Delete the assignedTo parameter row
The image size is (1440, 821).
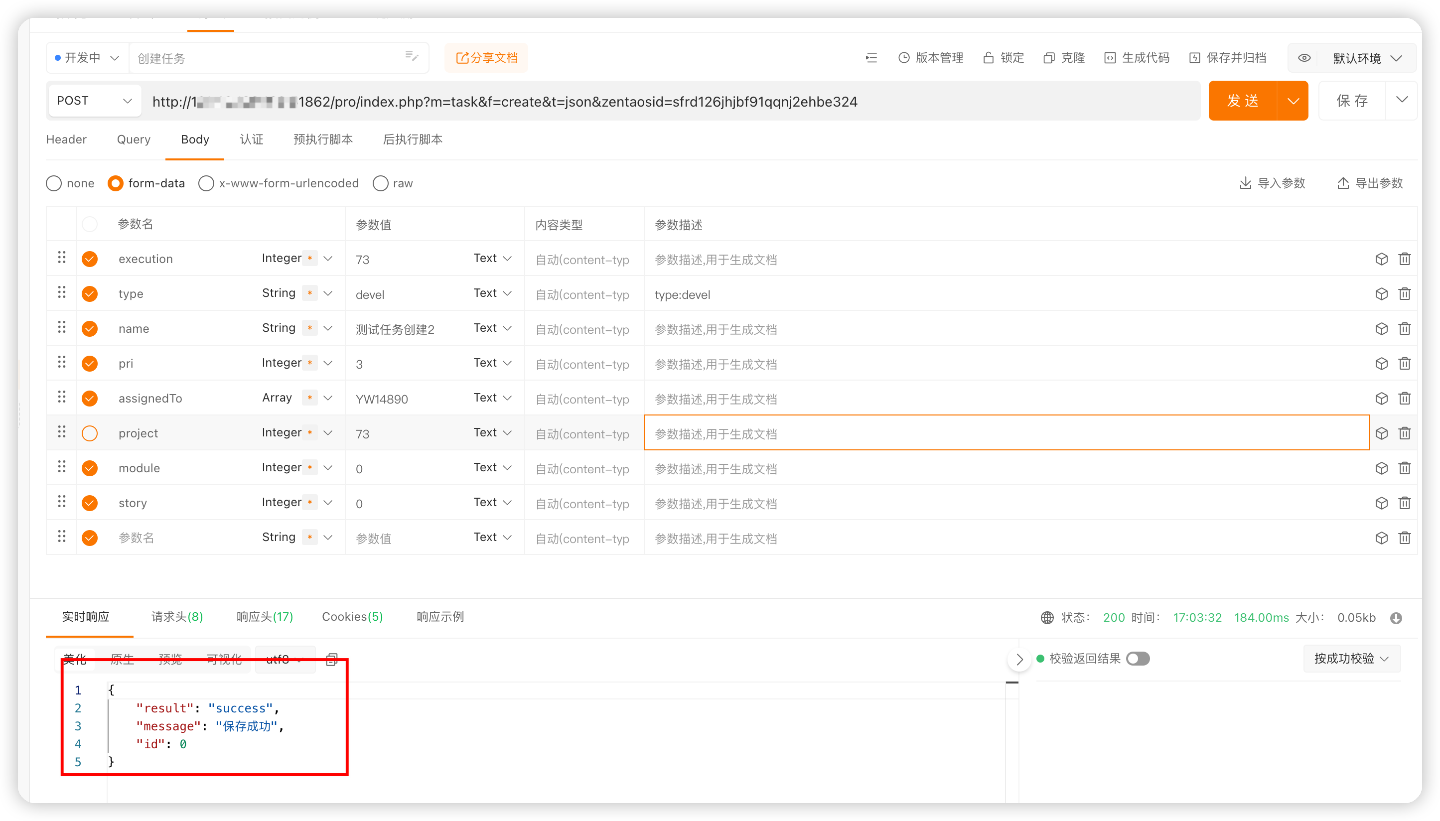point(1404,399)
